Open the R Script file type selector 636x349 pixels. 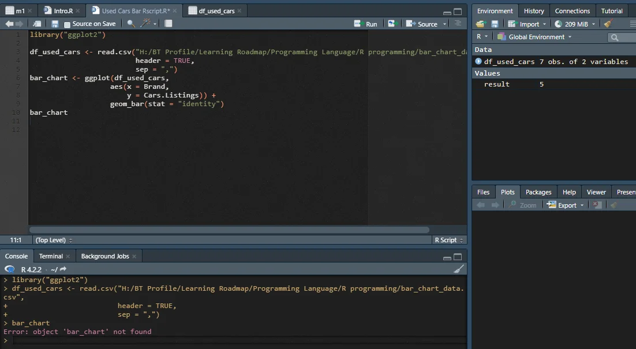tap(448, 240)
